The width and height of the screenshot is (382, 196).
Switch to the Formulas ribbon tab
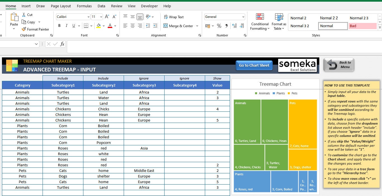pyautogui.click(x=84, y=6)
